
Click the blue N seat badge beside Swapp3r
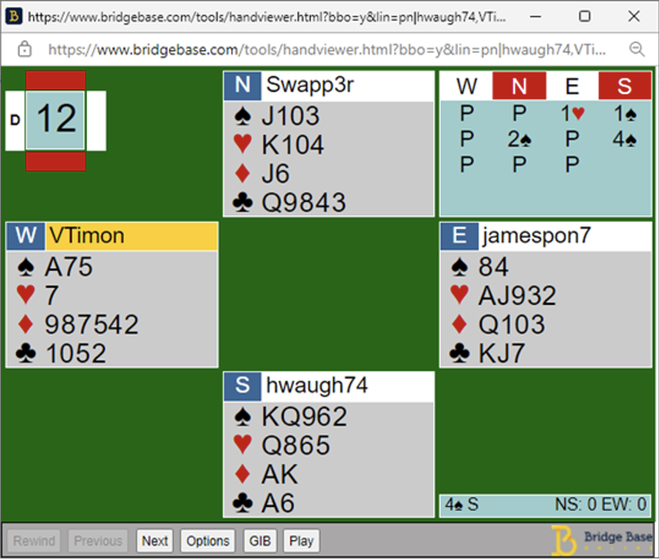click(x=242, y=86)
